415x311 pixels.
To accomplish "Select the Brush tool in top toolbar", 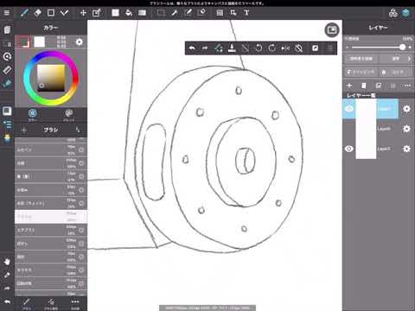I will click(x=24, y=13).
